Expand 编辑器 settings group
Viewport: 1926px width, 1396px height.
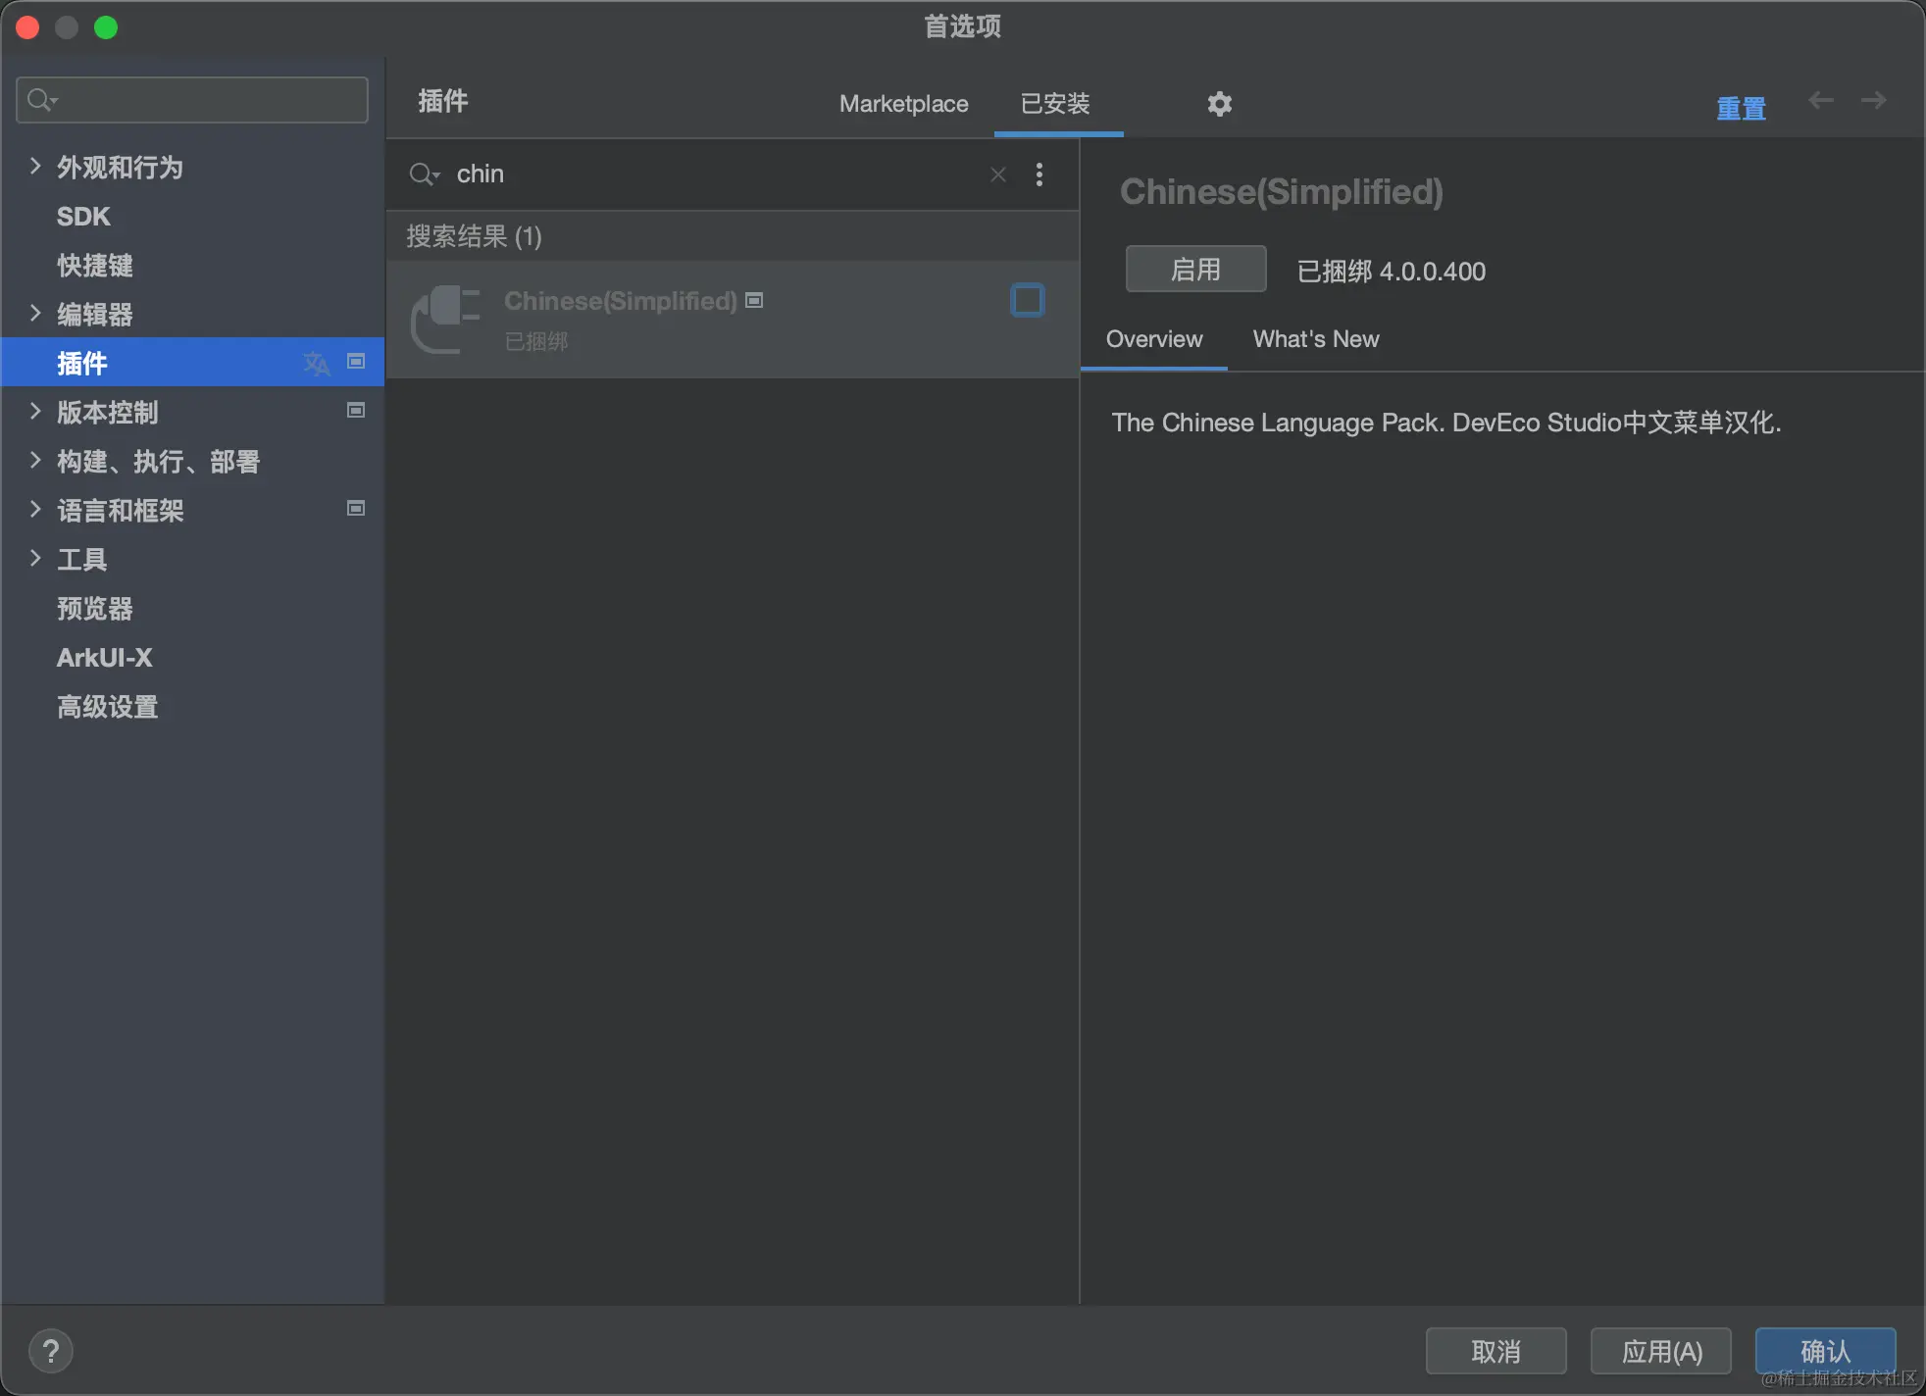(x=35, y=313)
